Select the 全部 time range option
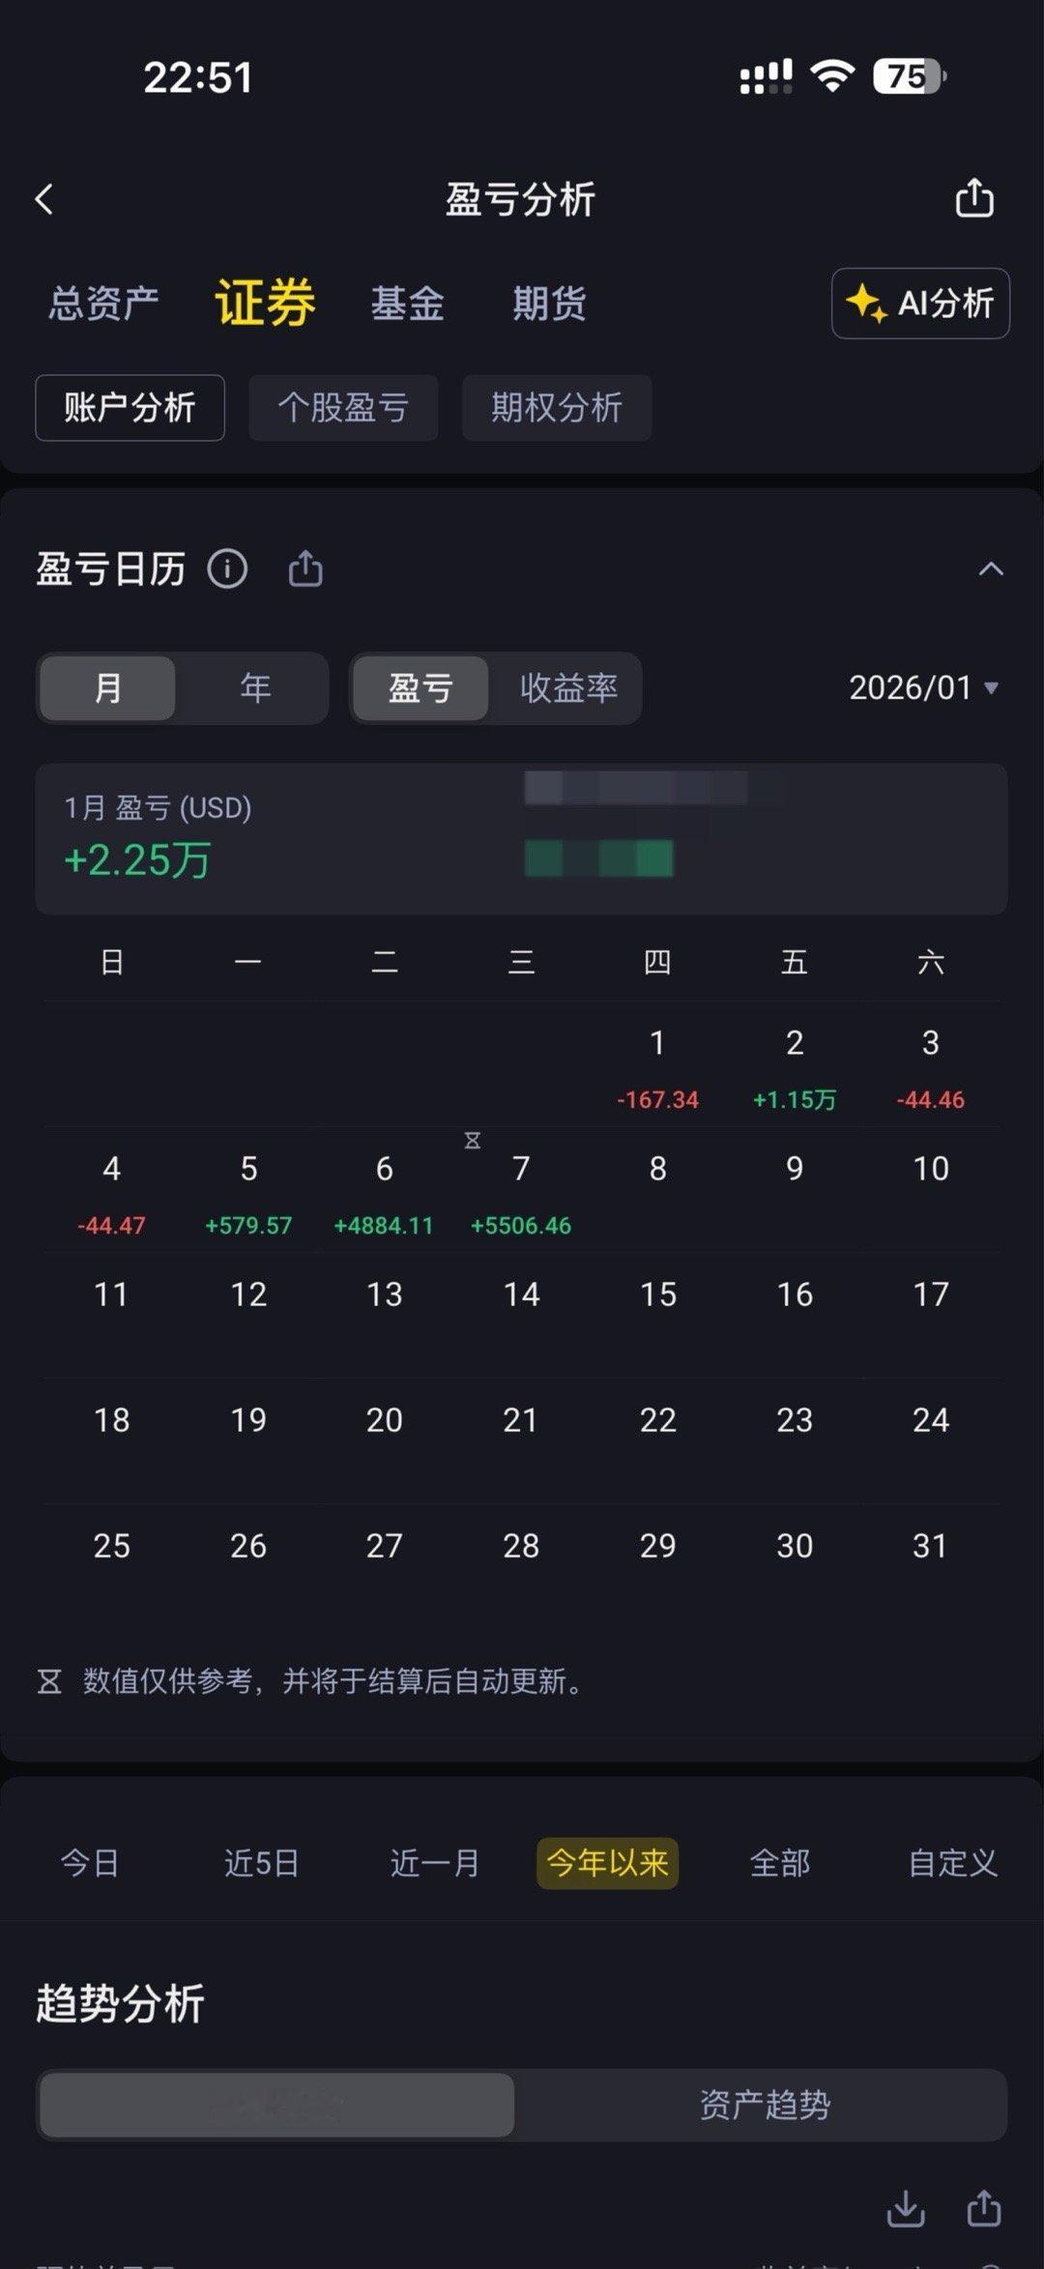The image size is (1044, 2269). pyautogui.click(x=779, y=1864)
